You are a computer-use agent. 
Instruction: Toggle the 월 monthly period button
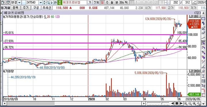click(112, 2)
